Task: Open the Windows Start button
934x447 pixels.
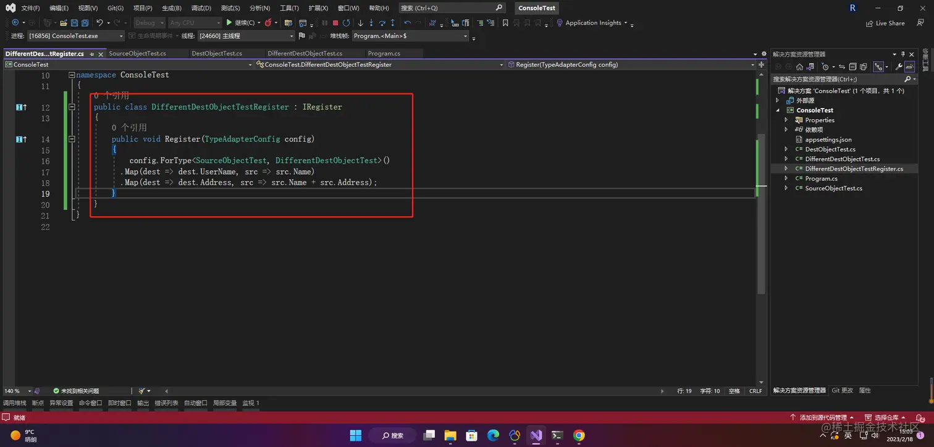Action: click(356, 435)
